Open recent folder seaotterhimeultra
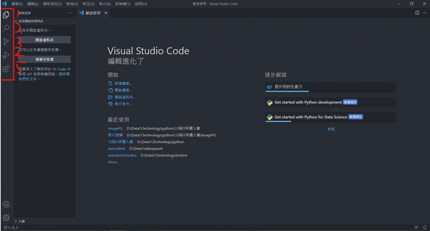 point(122,156)
